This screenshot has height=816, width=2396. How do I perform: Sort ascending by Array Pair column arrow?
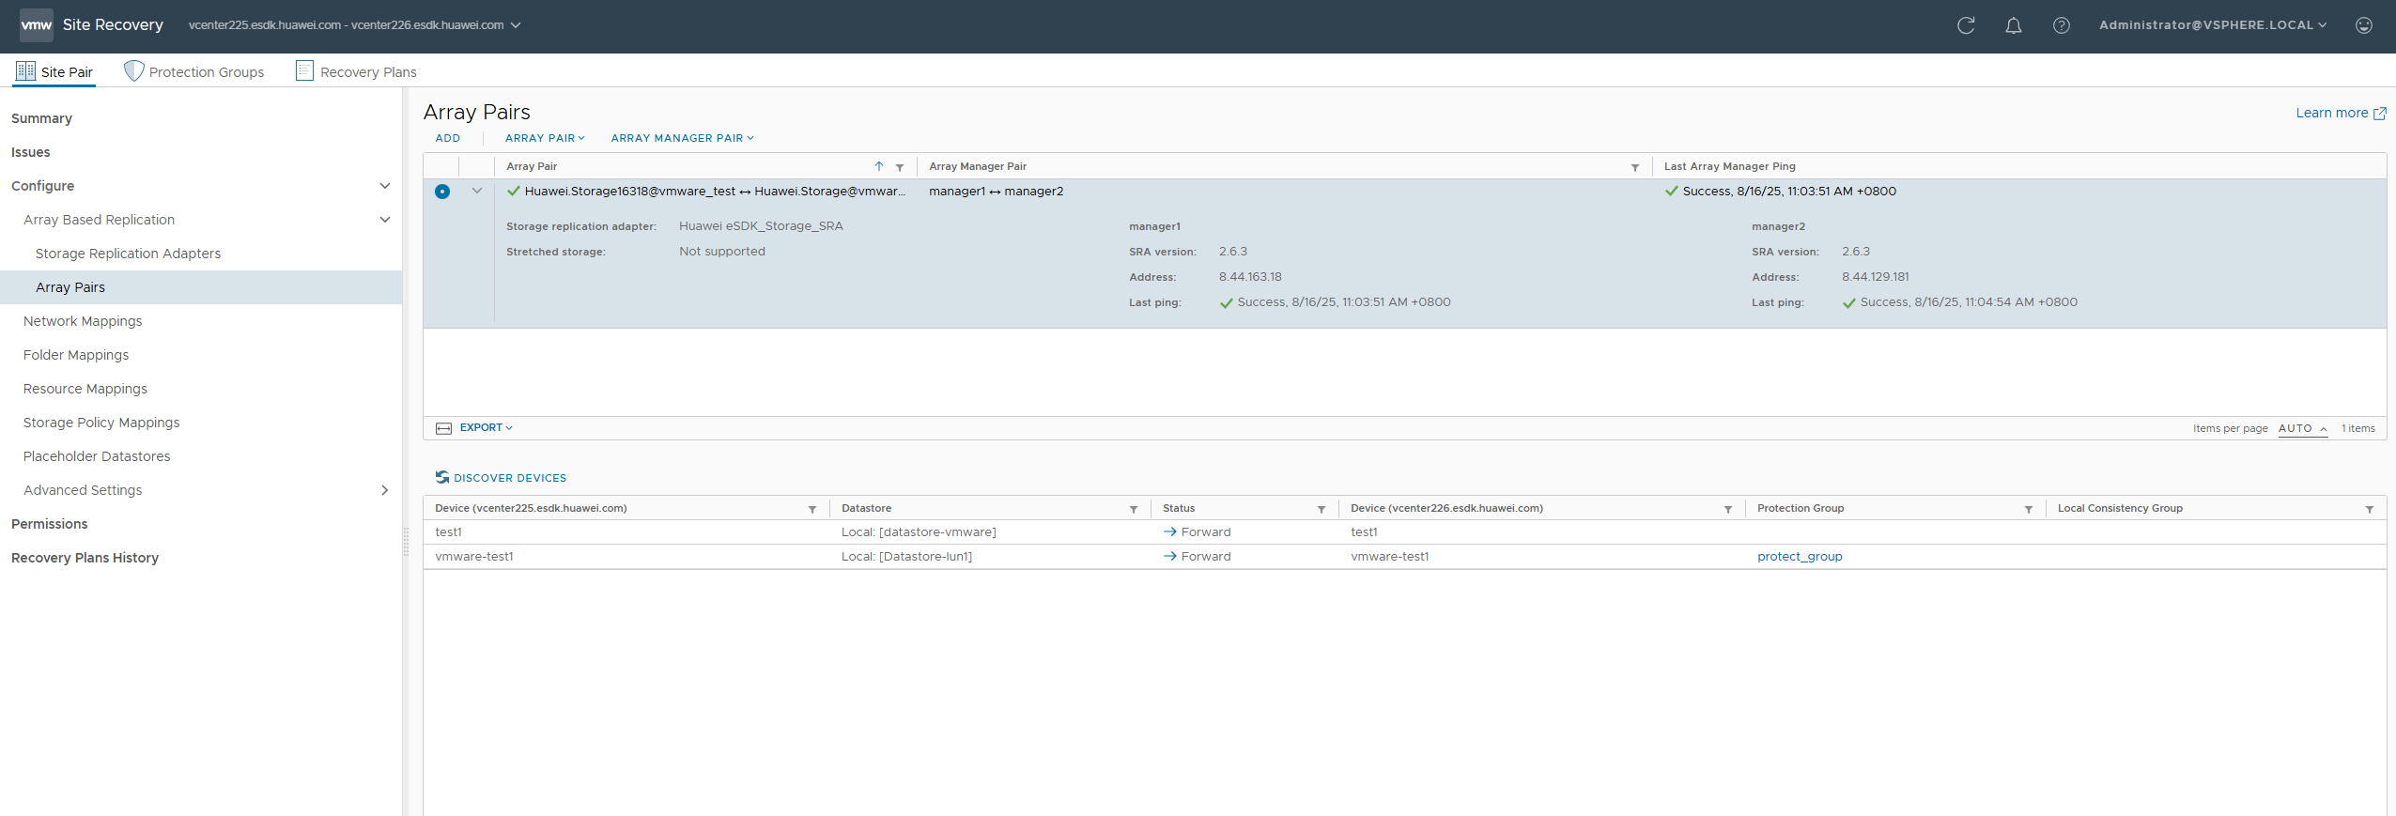pos(879,166)
